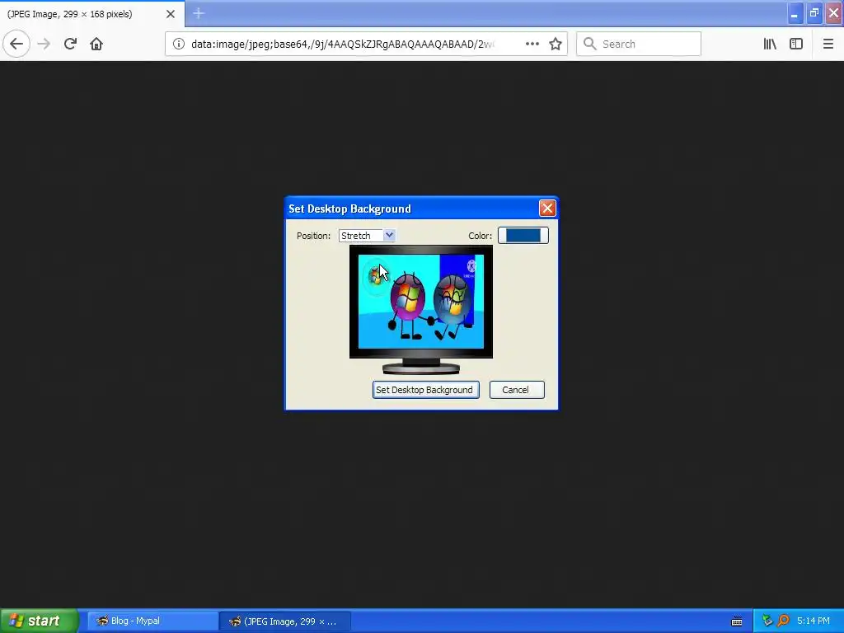The width and height of the screenshot is (844, 633).
Task: Click the orange magnifier tray icon
Action: click(783, 621)
